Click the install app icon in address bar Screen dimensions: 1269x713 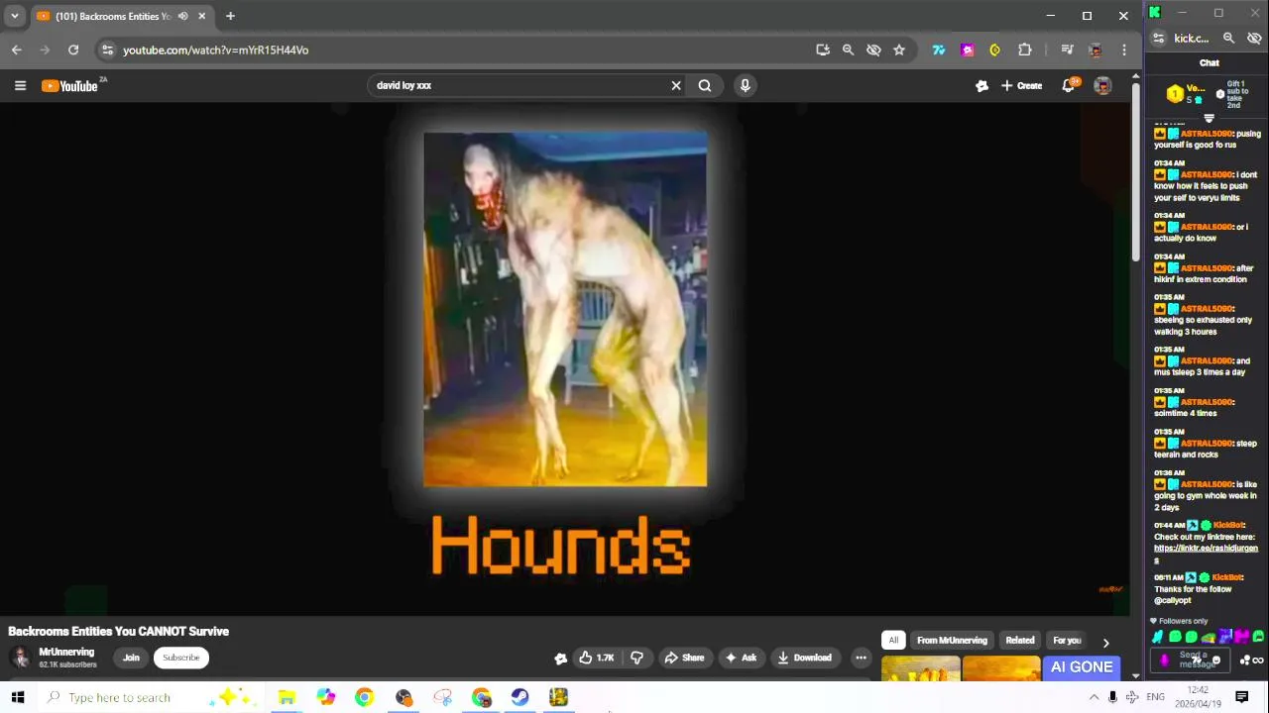(x=823, y=50)
